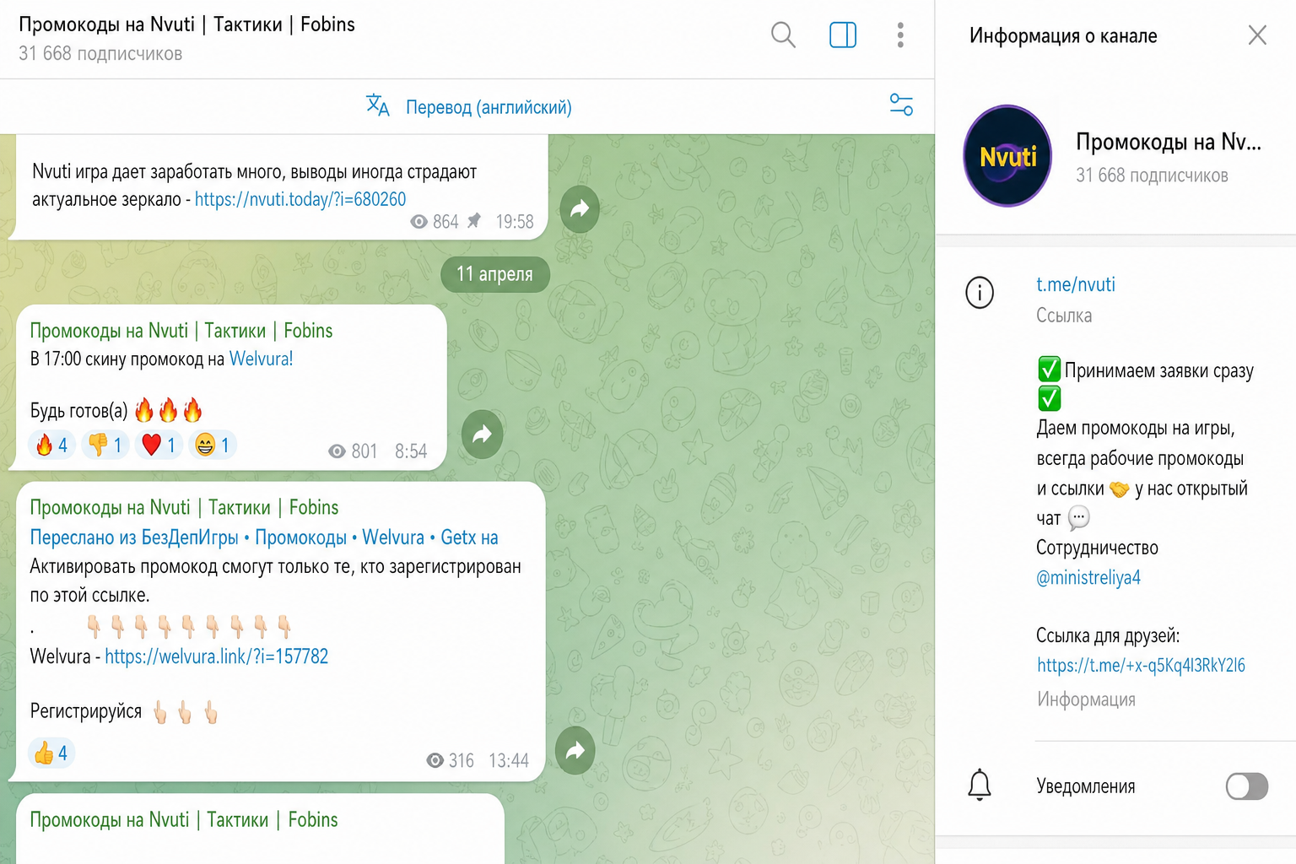Click the thumbs-up reaction showing 4
The image size is (1296, 864).
51,753
